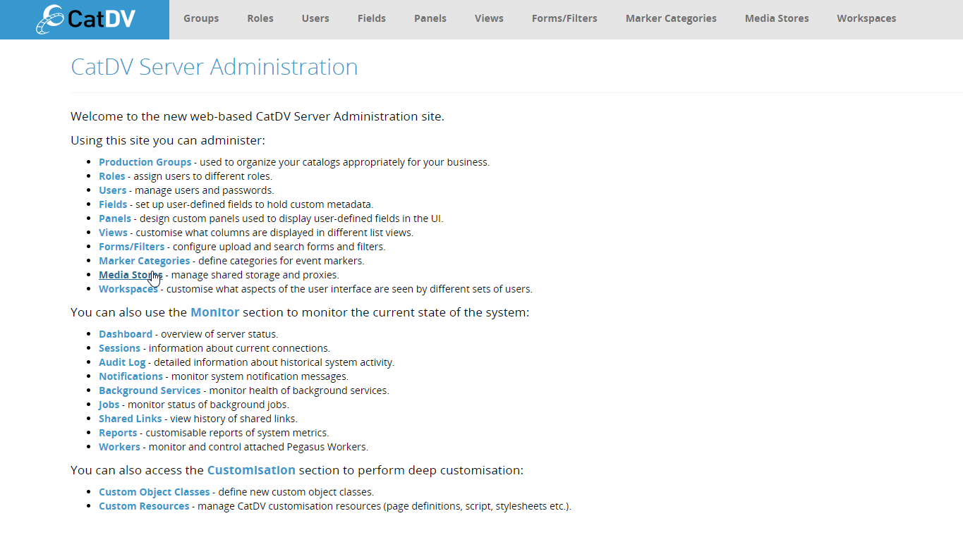Click text 'overview of server status.'

[219, 334]
